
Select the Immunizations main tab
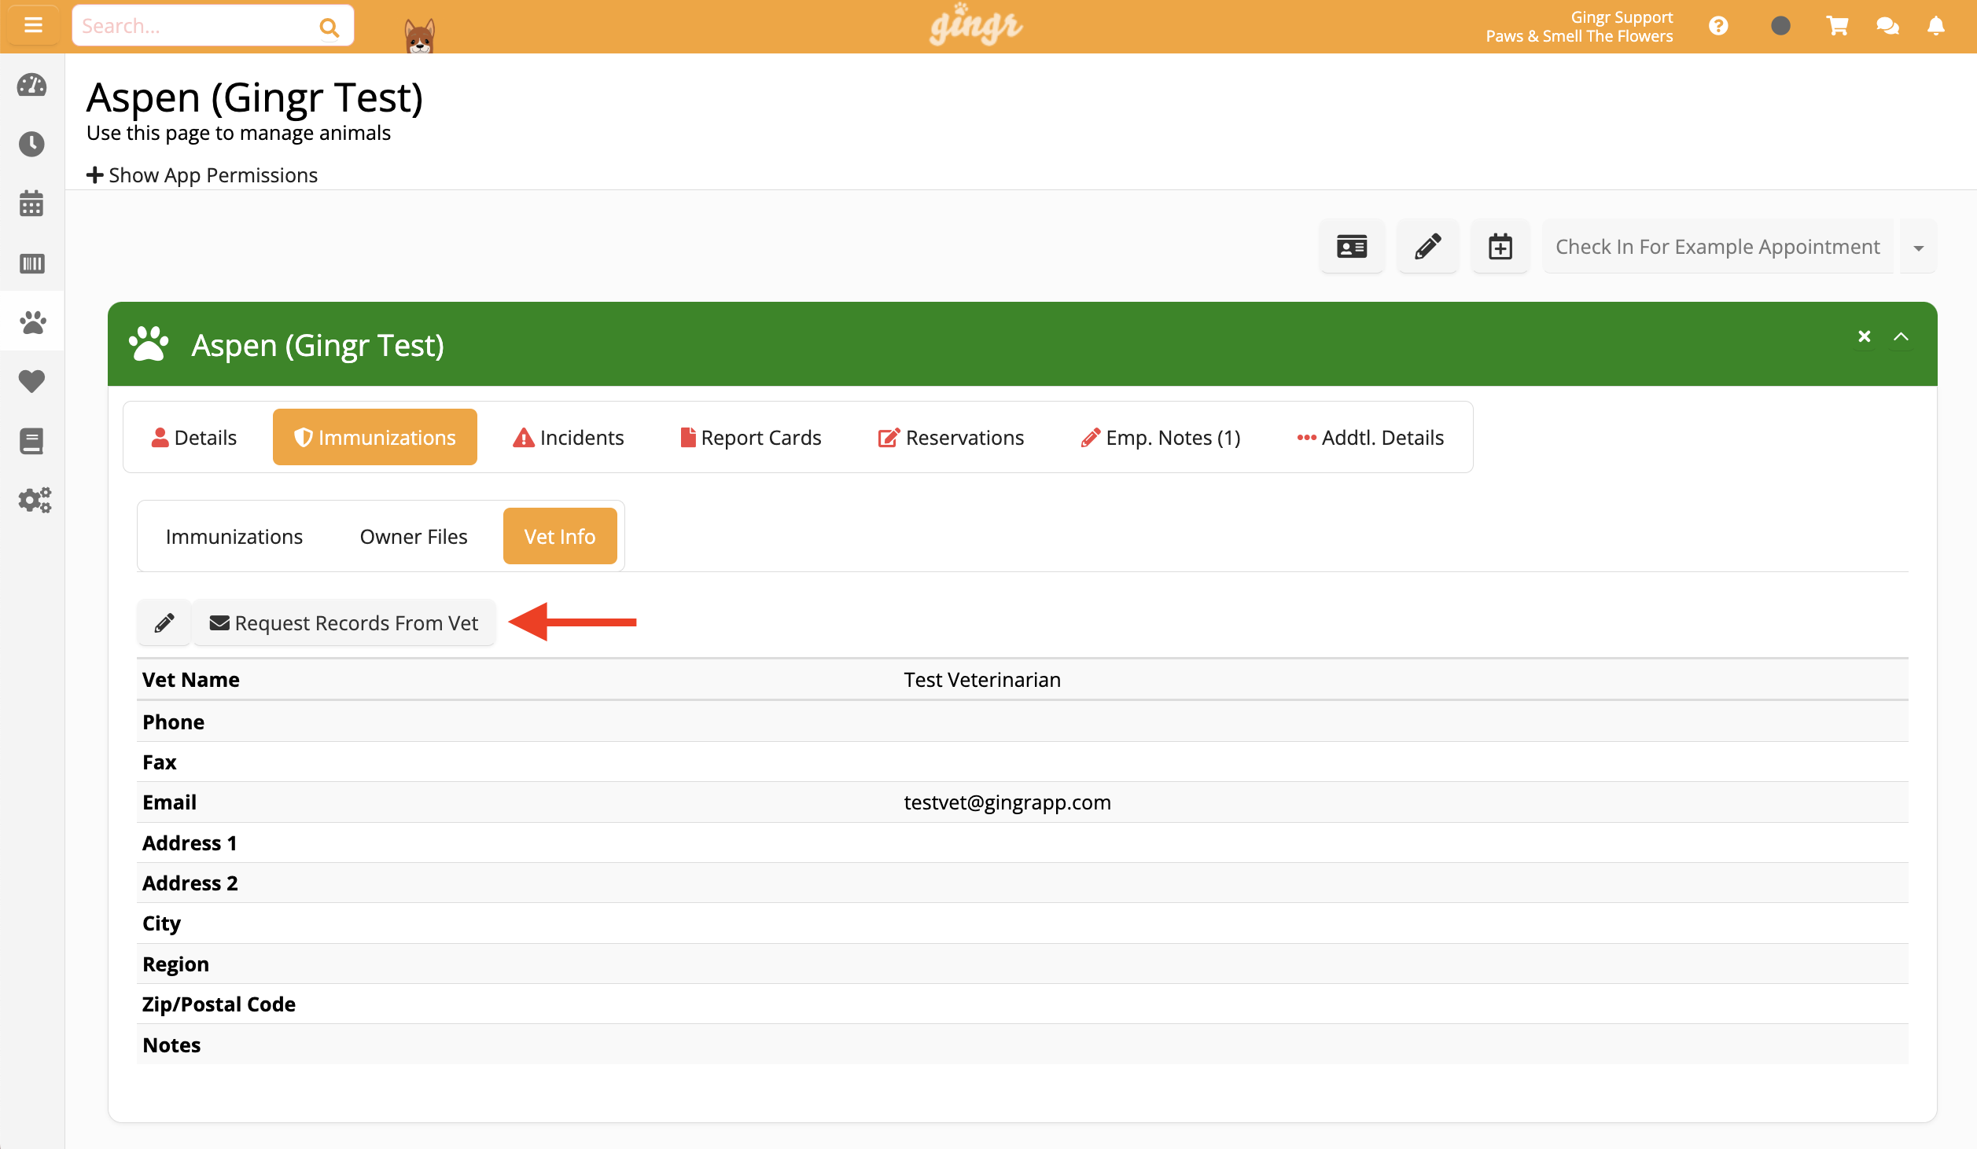point(374,437)
